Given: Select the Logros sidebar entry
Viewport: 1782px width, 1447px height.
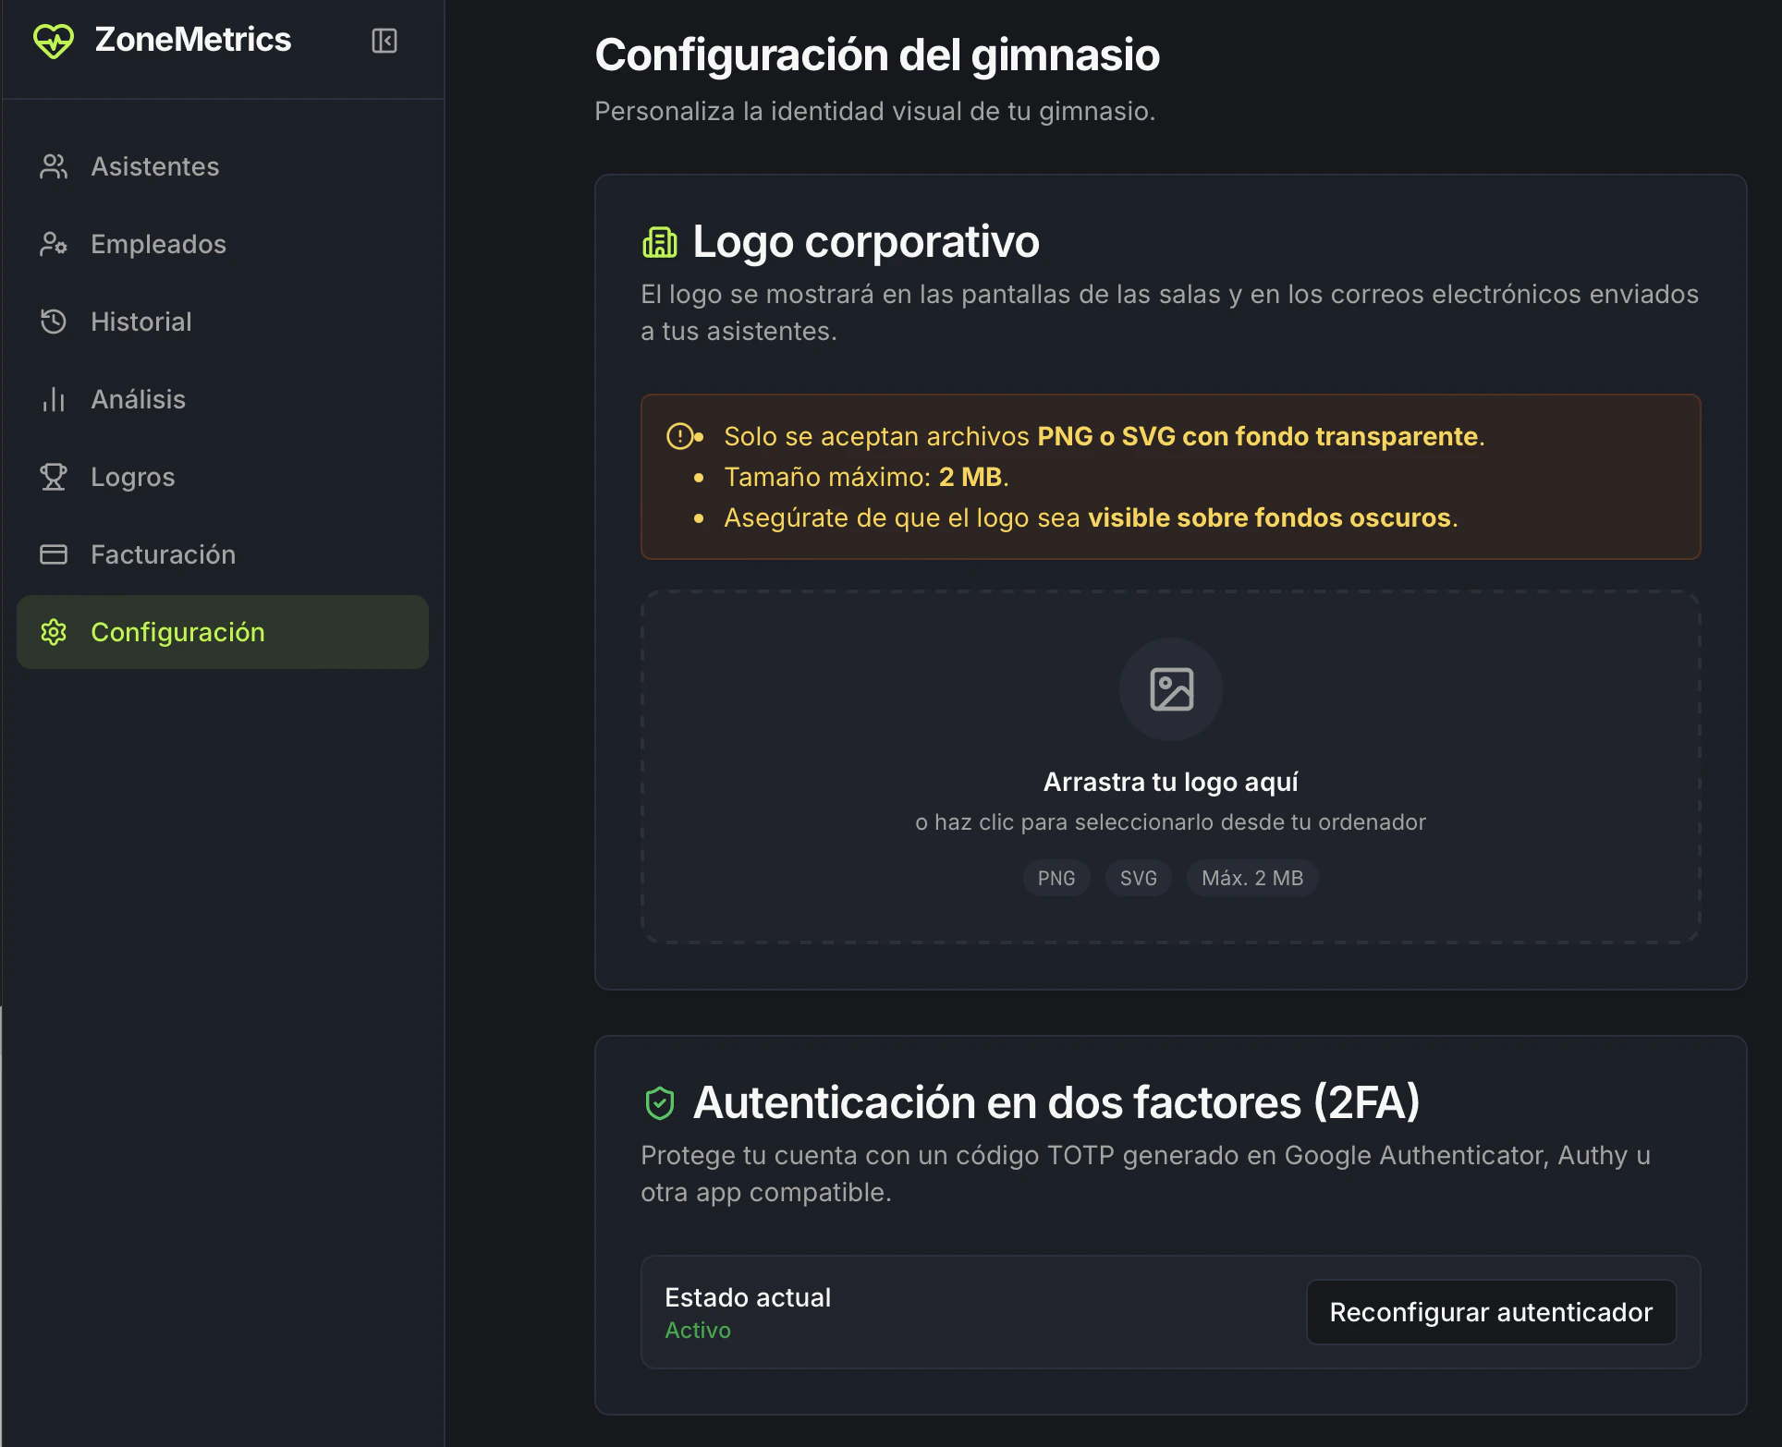Looking at the screenshot, I should click(x=133, y=477).
